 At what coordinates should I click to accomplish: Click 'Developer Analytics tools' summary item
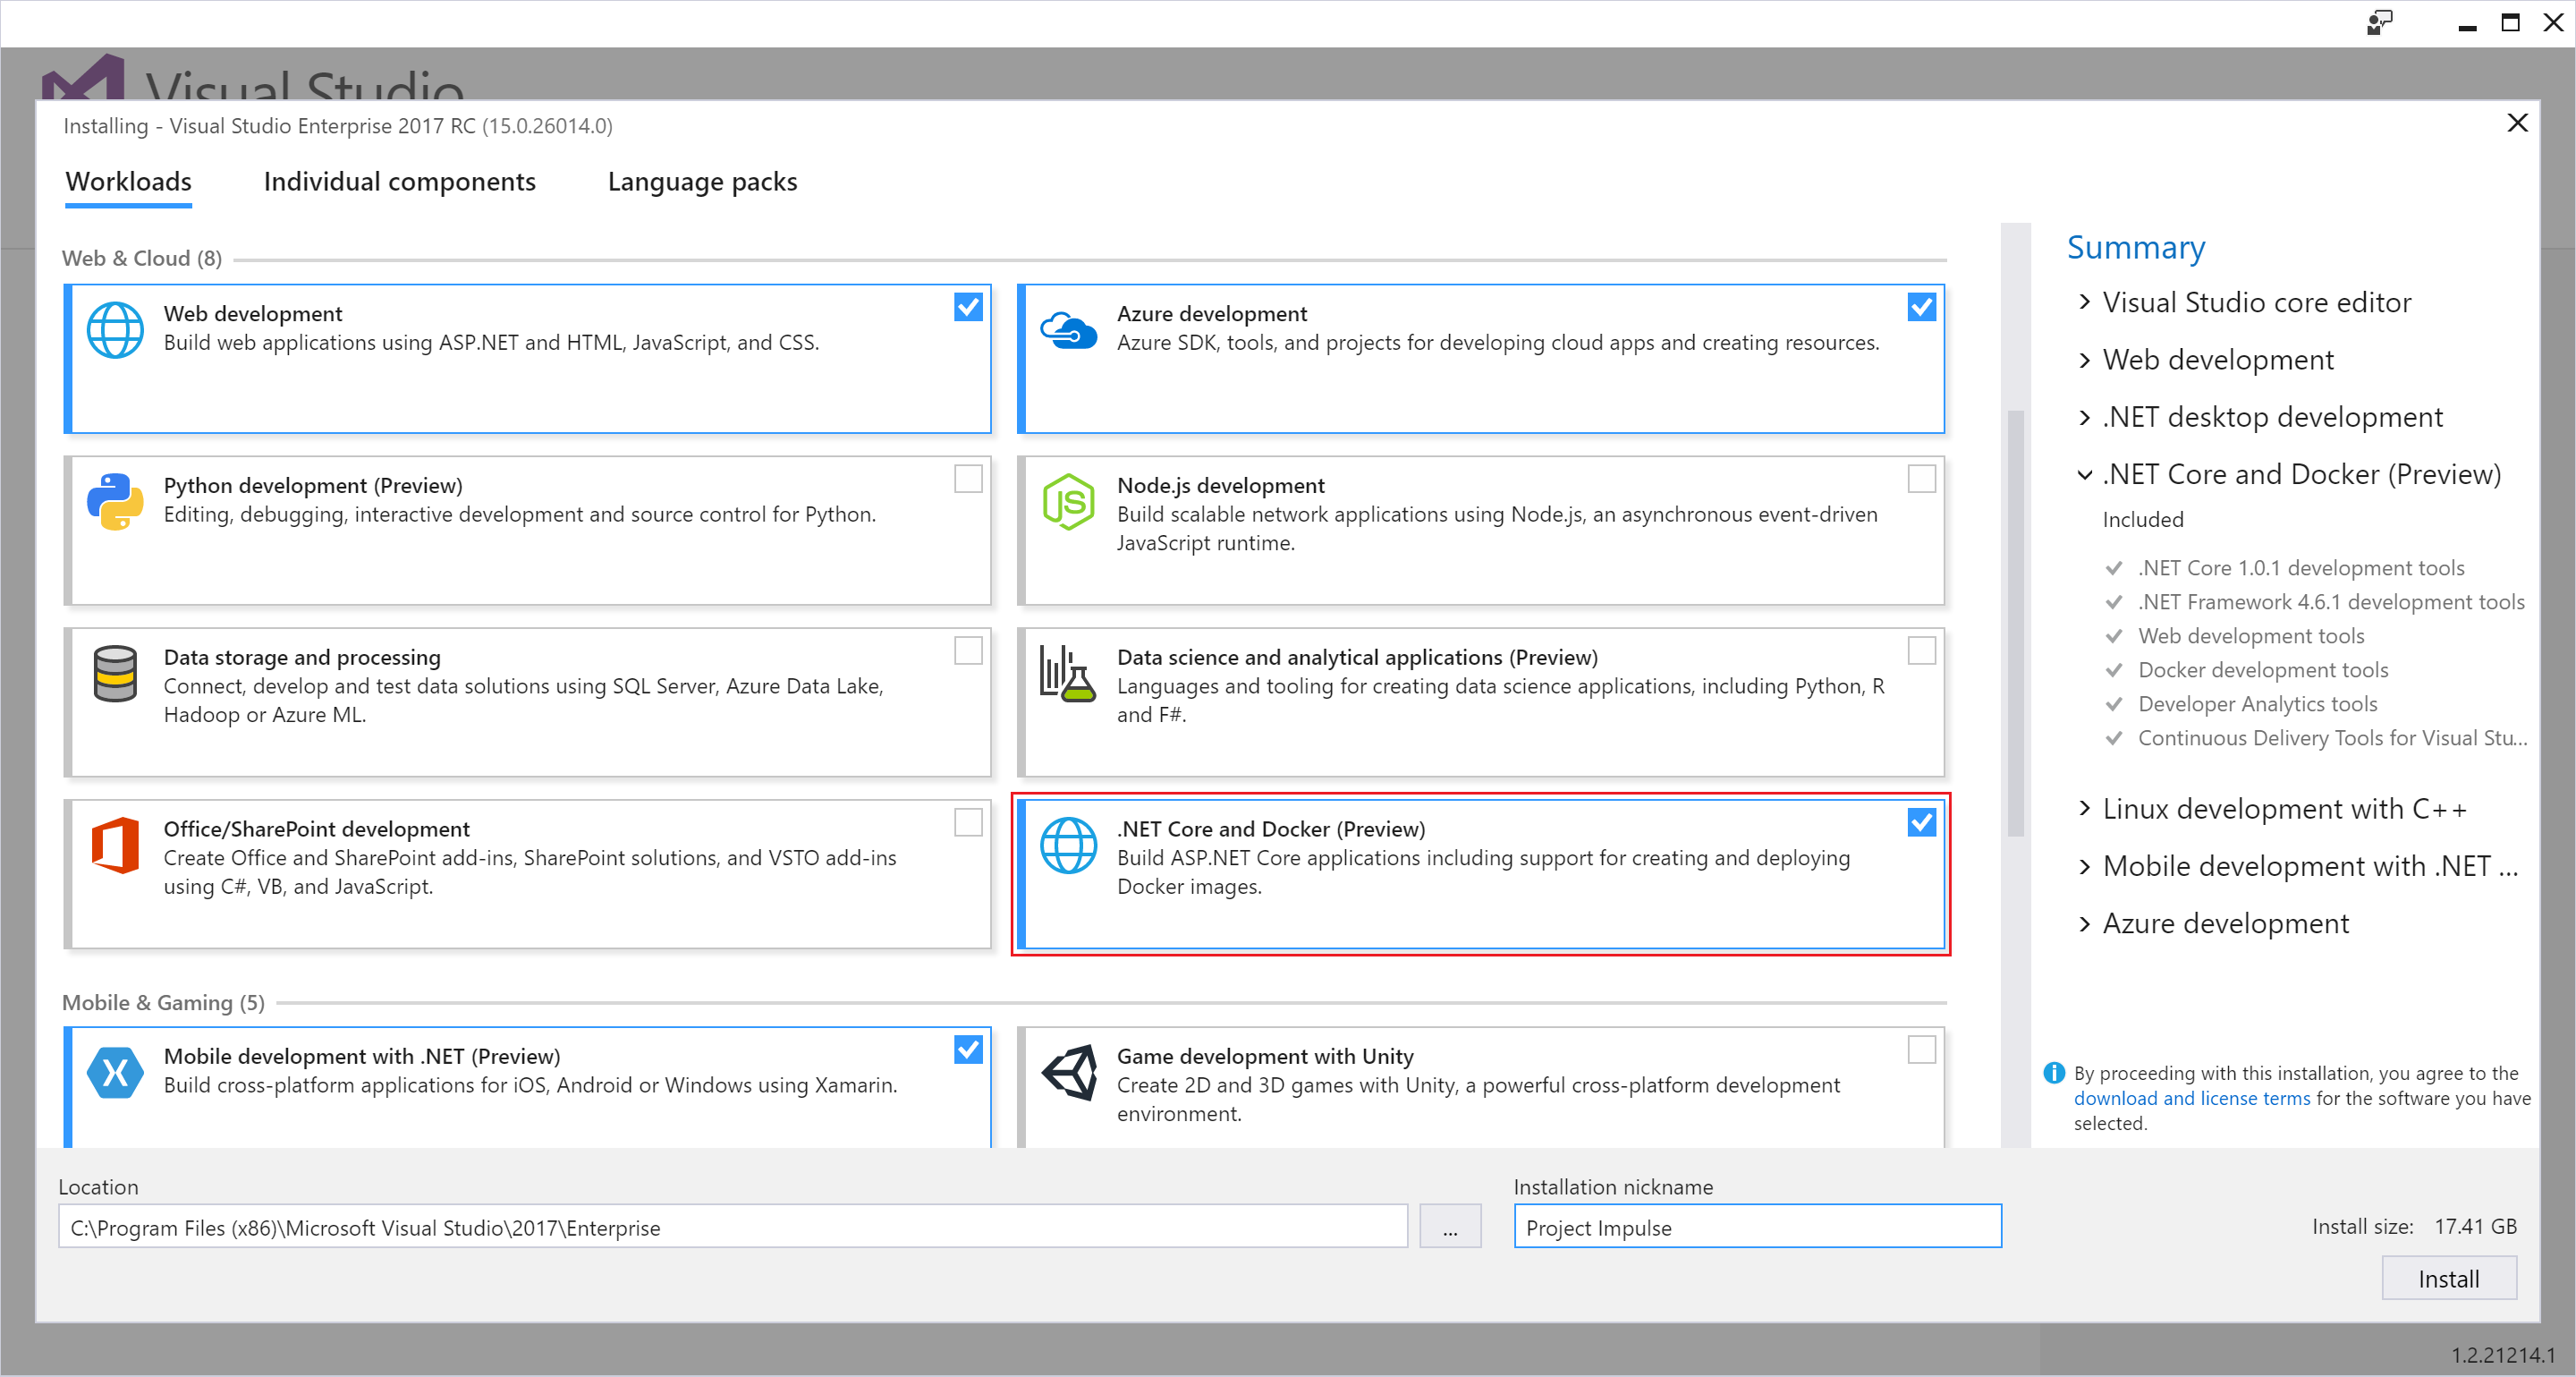click(x=2257, y=704)
